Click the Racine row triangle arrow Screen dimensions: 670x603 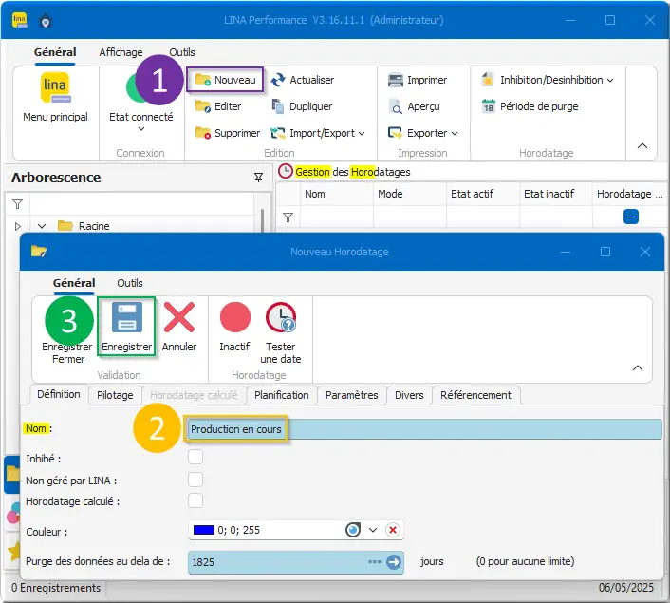[17, 226]
